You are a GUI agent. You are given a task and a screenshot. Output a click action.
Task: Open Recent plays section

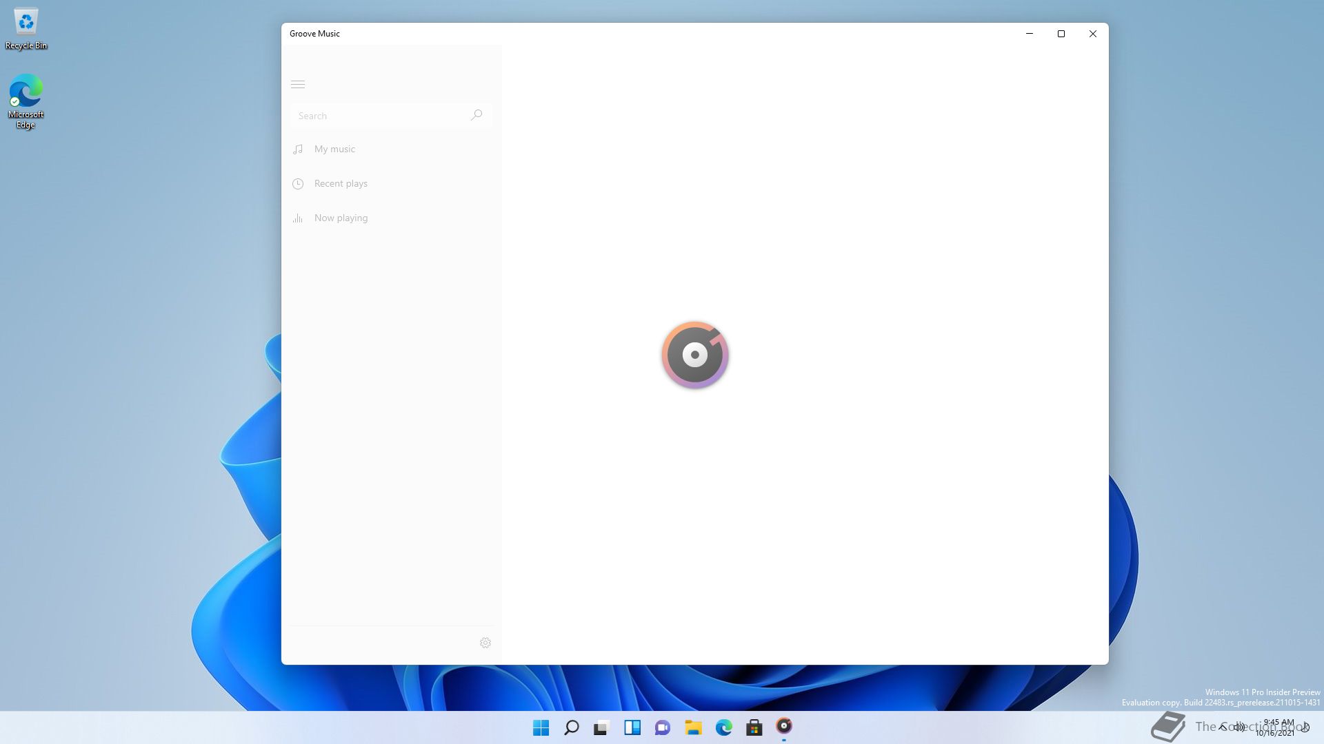pyautogui.click(x=391, y=183)
